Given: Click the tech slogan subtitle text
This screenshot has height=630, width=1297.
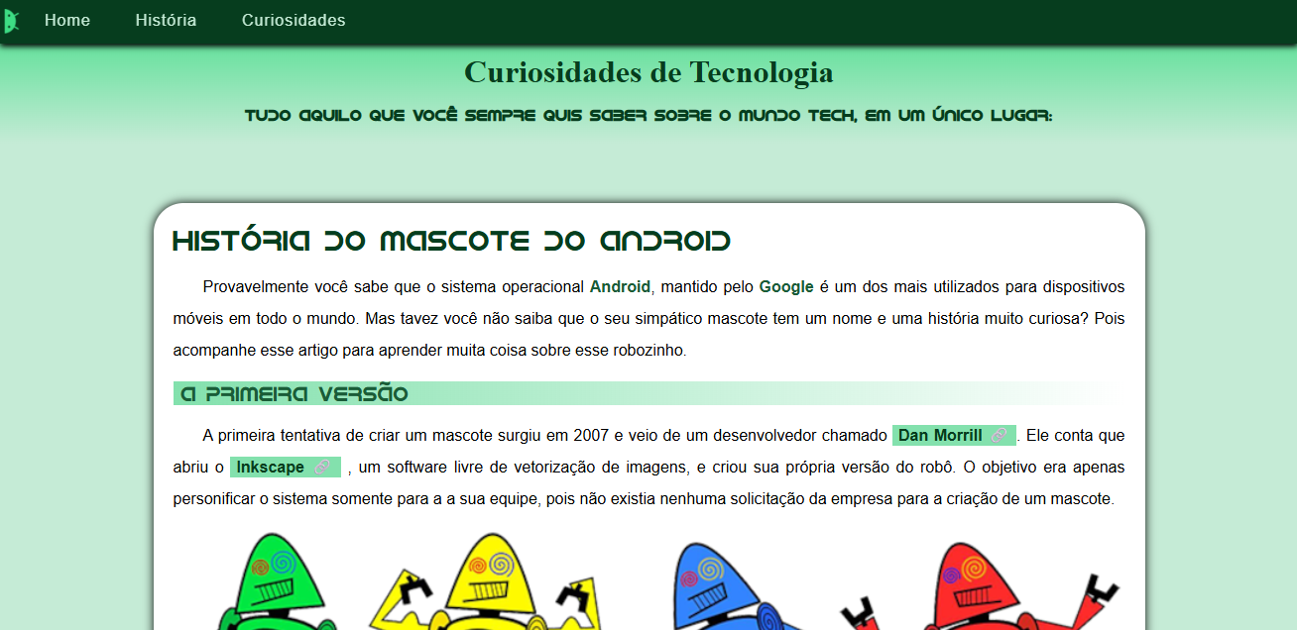Looking at the screenshot, I should pos(648,115).
